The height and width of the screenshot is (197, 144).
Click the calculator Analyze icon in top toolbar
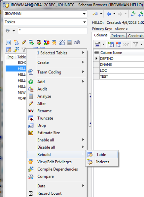tap(69, 42)
